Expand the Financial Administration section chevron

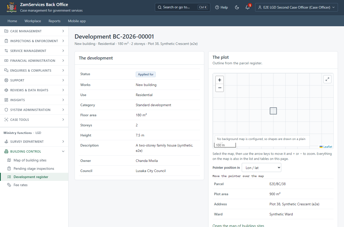coord(63,61)
